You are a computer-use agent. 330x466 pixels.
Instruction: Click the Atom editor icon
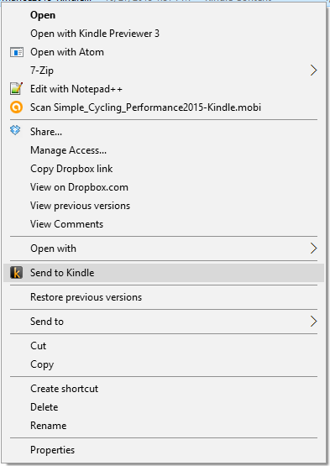point(17,52)
